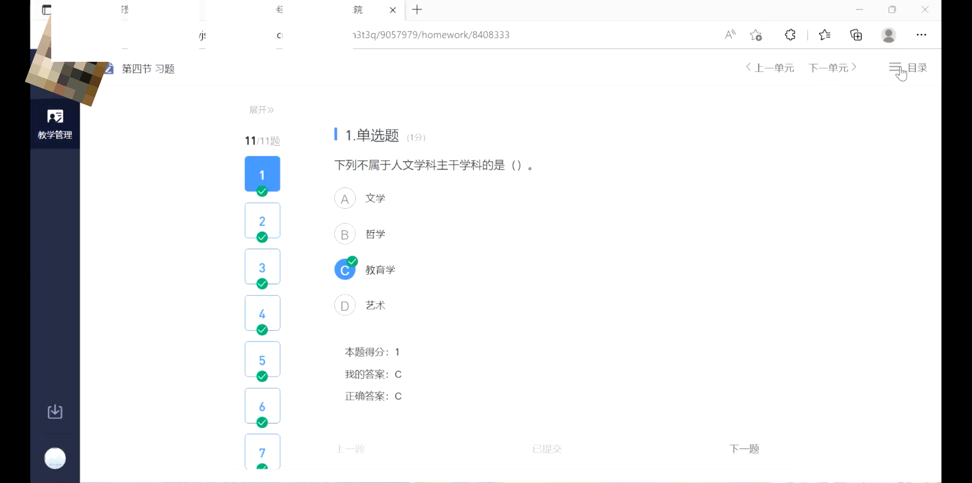Open the 目录 catalog menu
This screenshot has width=972, height=483.
908,68
